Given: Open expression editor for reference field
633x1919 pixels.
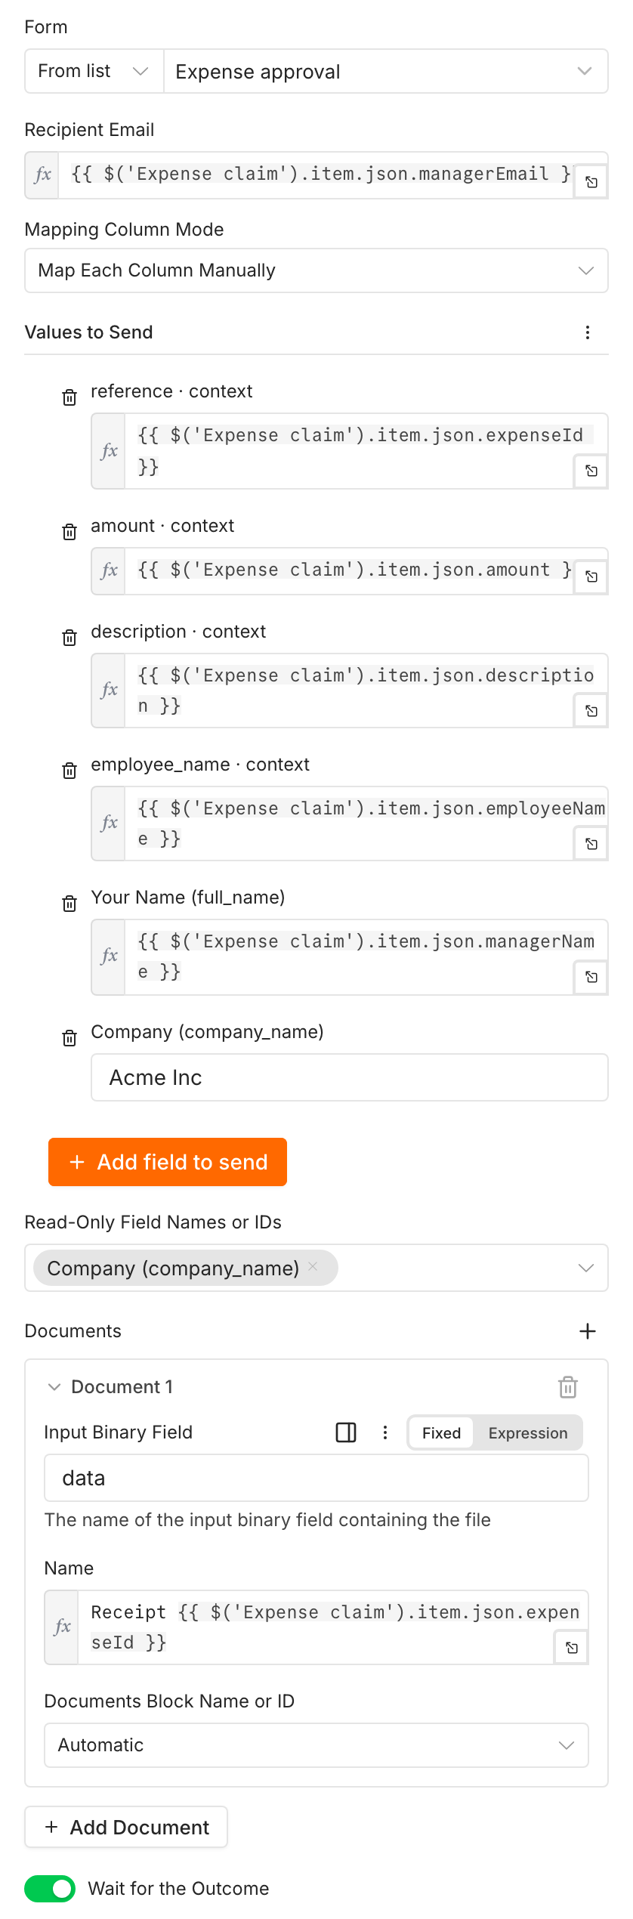Looking at the screenshot, I should pyautogui.click(x=591, y=471).
